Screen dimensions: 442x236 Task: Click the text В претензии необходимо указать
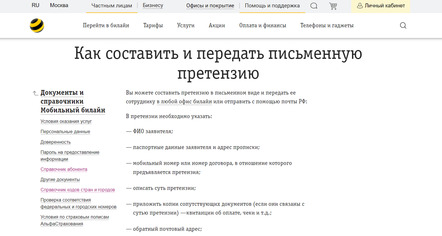coord(169,116)
